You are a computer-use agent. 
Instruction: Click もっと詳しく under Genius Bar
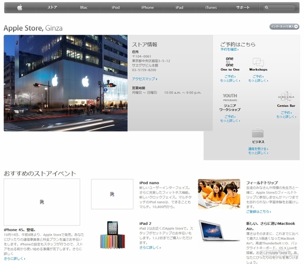[286, 117]
